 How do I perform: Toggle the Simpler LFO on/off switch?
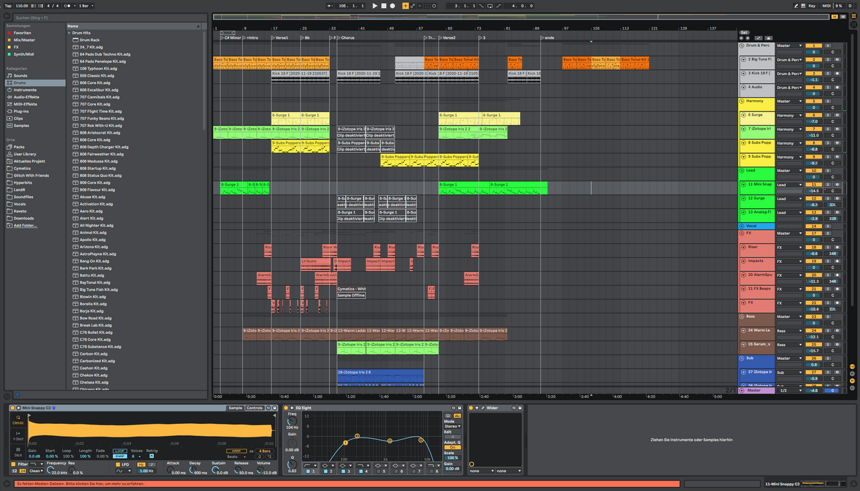point(117,464)
